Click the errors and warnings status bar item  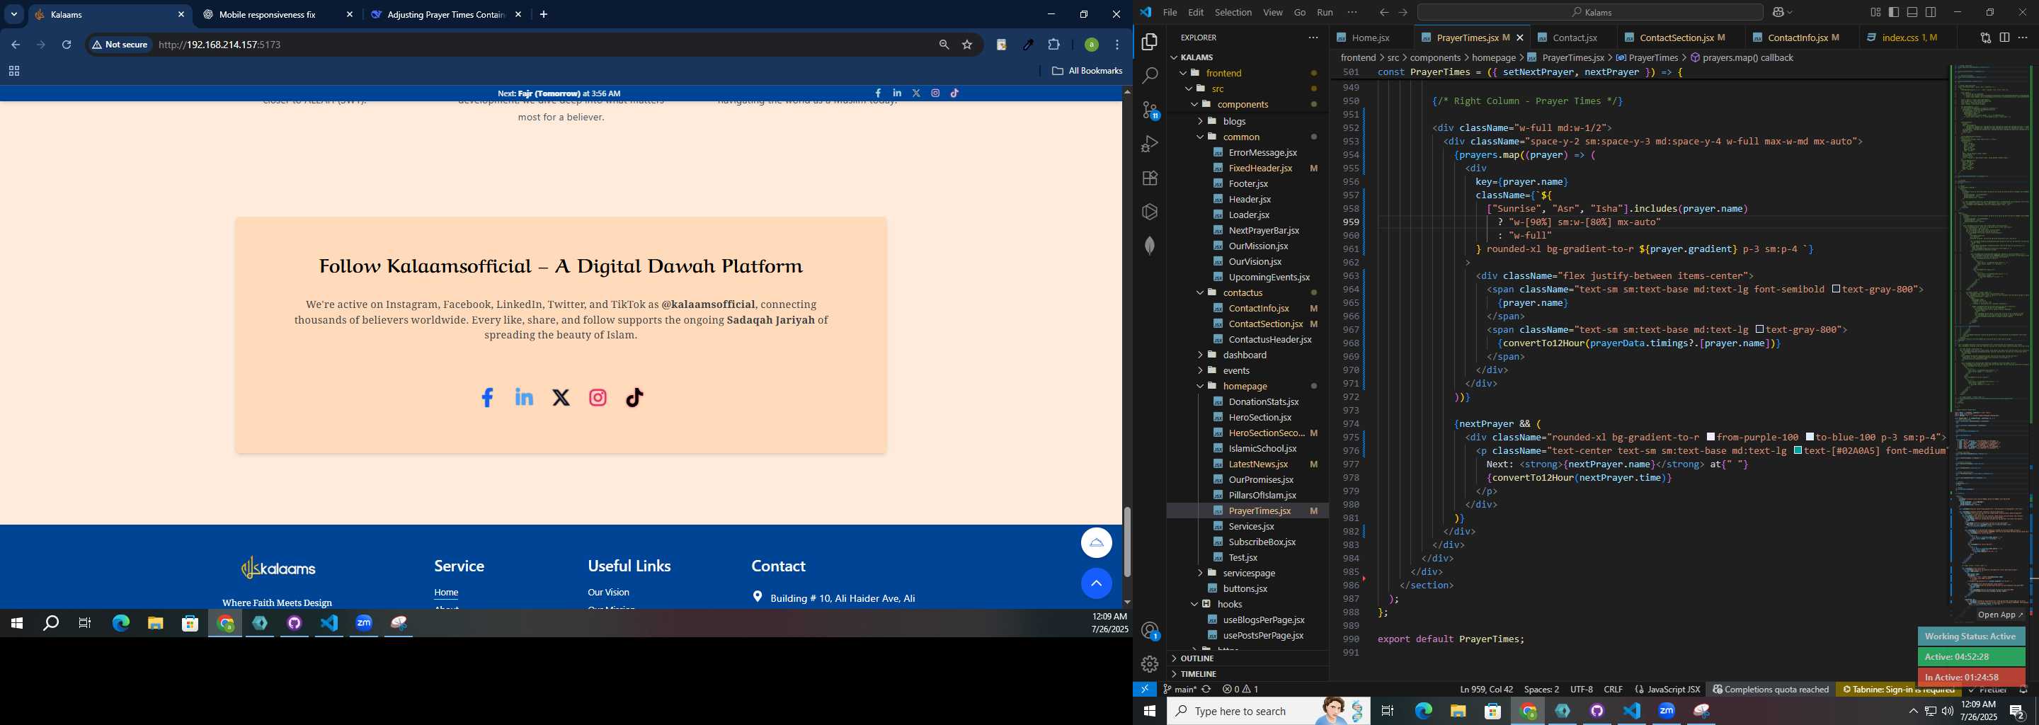coord(1240,690)
